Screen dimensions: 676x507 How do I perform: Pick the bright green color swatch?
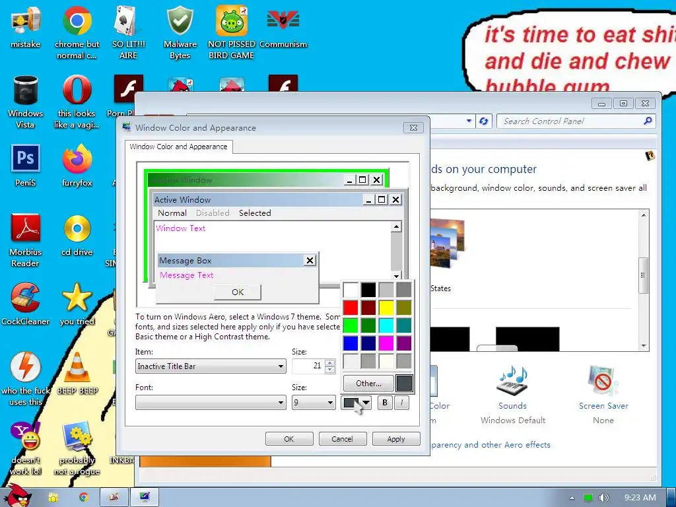pos(351,325)
